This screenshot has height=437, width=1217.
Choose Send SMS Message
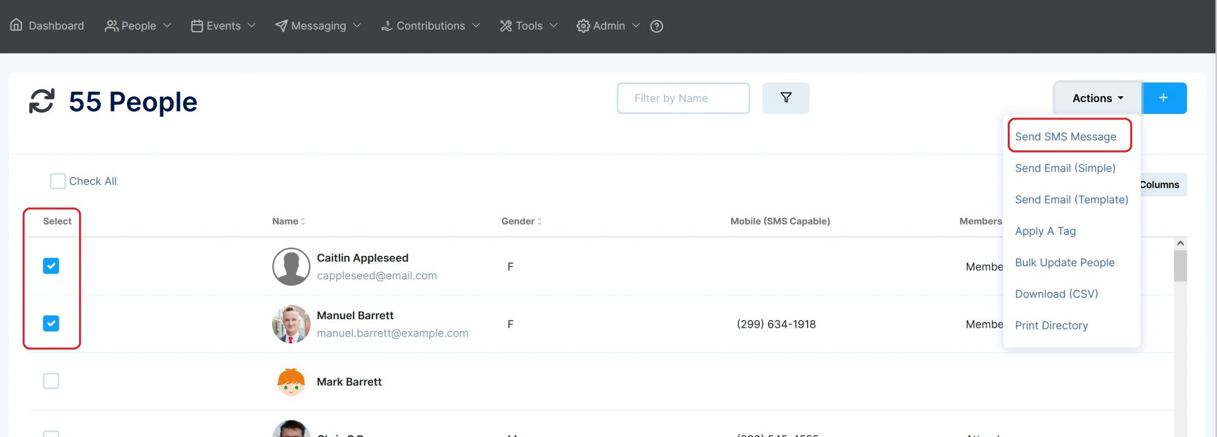pyautogui.click(x=1065, y=137)
